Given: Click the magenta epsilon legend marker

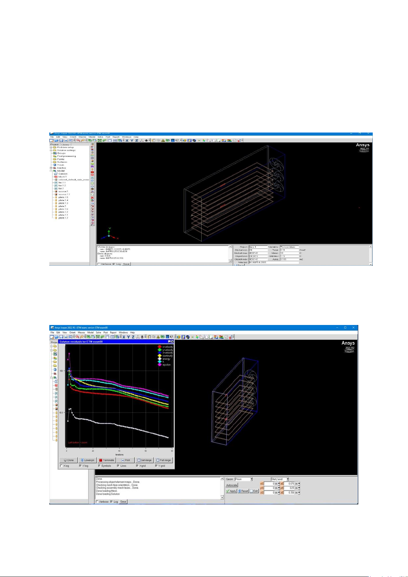Looking at the screenshot, I should click(160, 365).
